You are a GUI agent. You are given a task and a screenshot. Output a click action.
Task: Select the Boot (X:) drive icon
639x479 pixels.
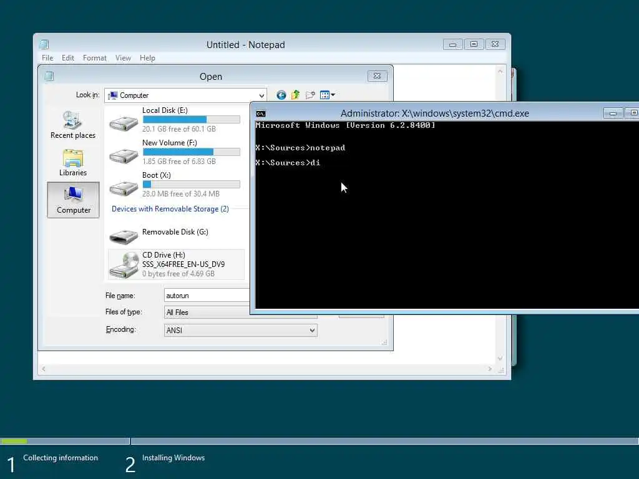124,188
